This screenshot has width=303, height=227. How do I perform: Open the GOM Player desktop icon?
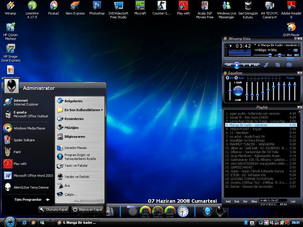click(x=291, y=30)
